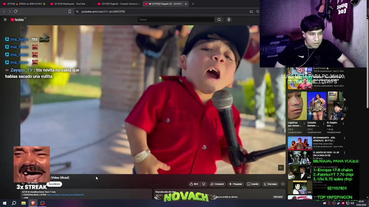This screenshot has width=369, height=207.
Task: Bookmark this page in the browser
Action: [69, 11]
